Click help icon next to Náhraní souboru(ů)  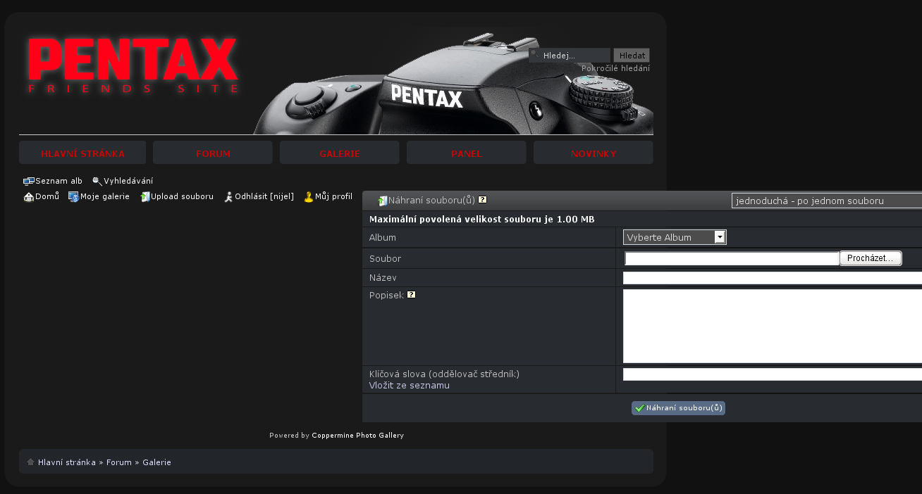[x=483, y=200]
